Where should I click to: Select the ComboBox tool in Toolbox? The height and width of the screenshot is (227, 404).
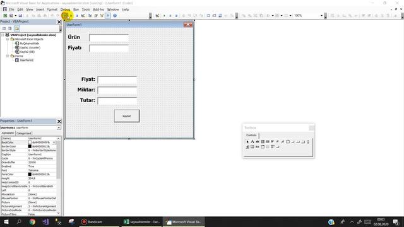[263, 141]
